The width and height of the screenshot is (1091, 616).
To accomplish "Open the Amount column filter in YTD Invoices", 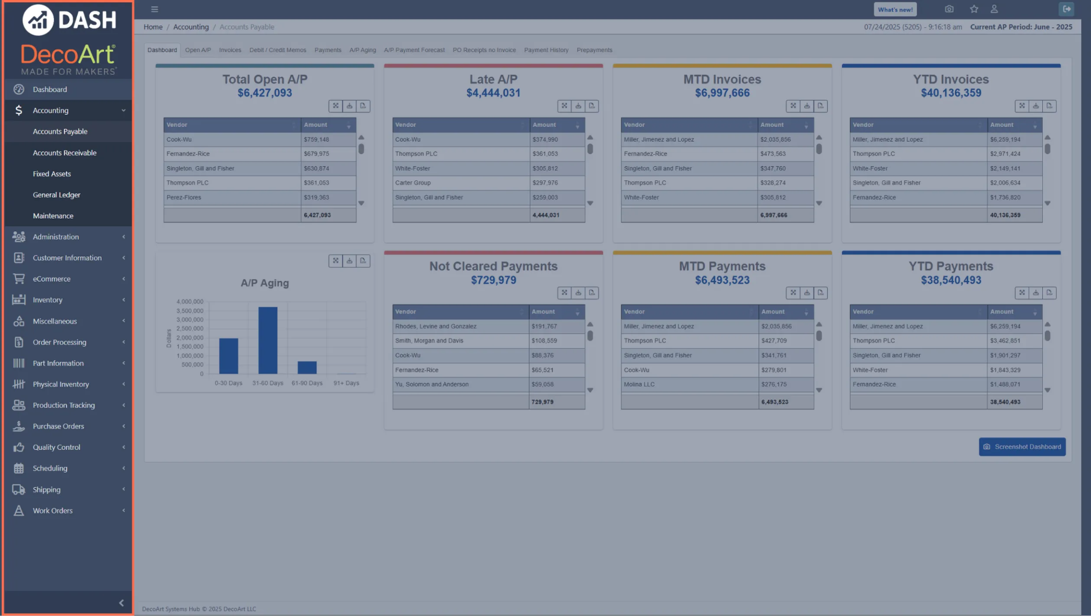I will click(1035, 126).
